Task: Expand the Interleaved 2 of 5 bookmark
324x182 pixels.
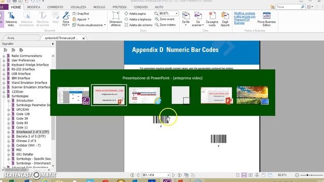Action: point(9,132)
